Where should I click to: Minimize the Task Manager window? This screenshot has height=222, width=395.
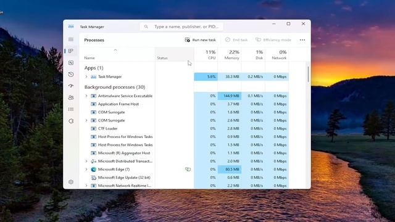pos(274,23)
